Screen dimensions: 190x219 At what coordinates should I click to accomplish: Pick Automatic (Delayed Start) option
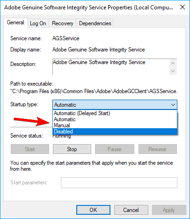click(x=115, y=113)
